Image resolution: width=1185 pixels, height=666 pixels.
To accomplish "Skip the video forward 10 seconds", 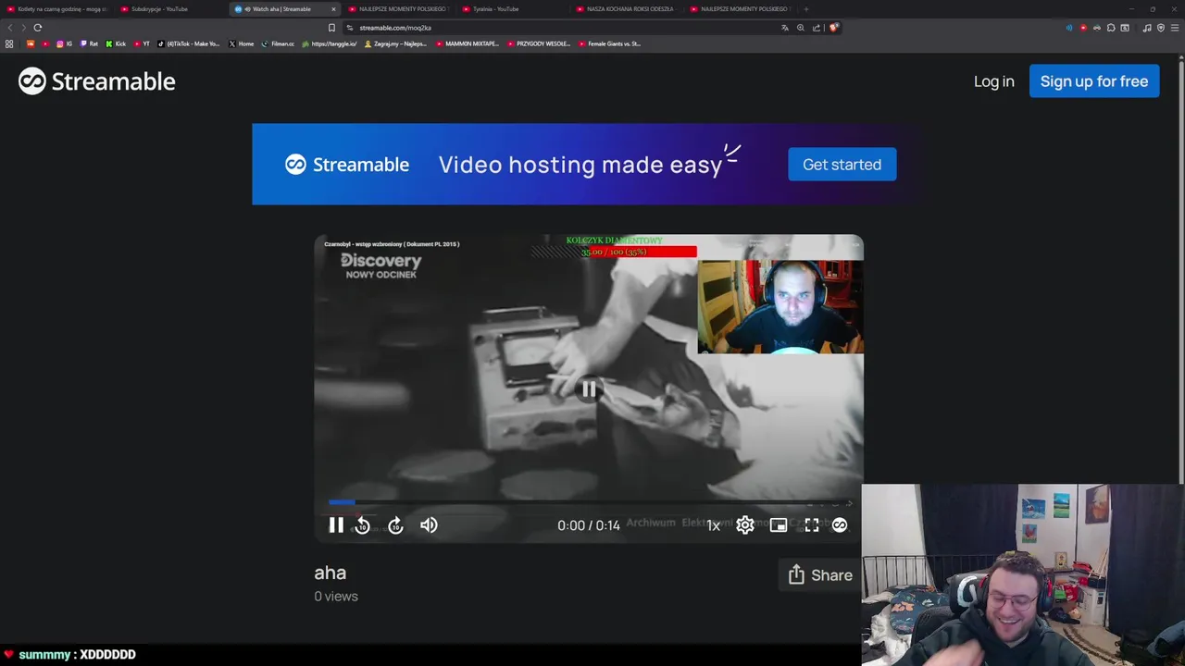I will [395, 525].
